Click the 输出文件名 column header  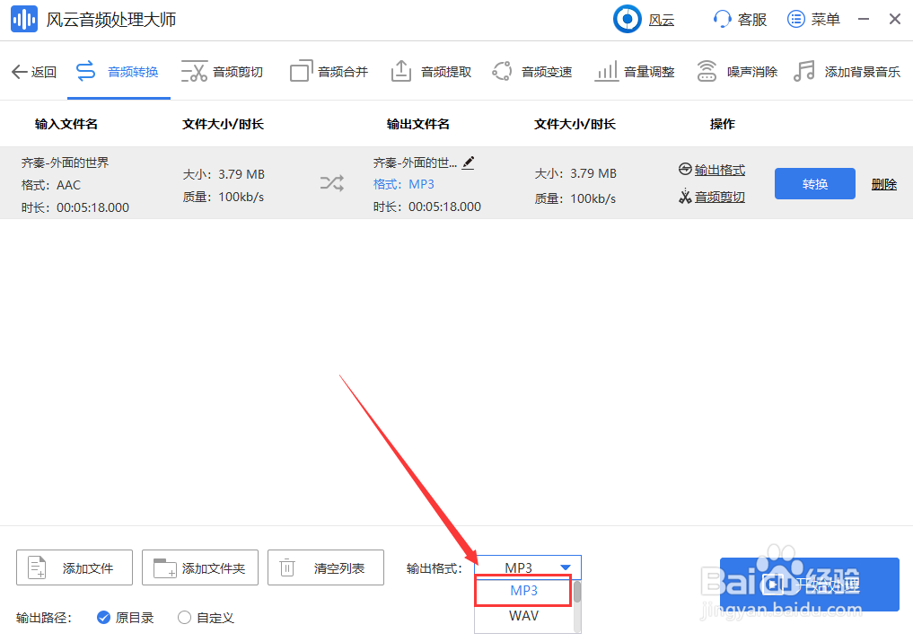pos(418,124)
